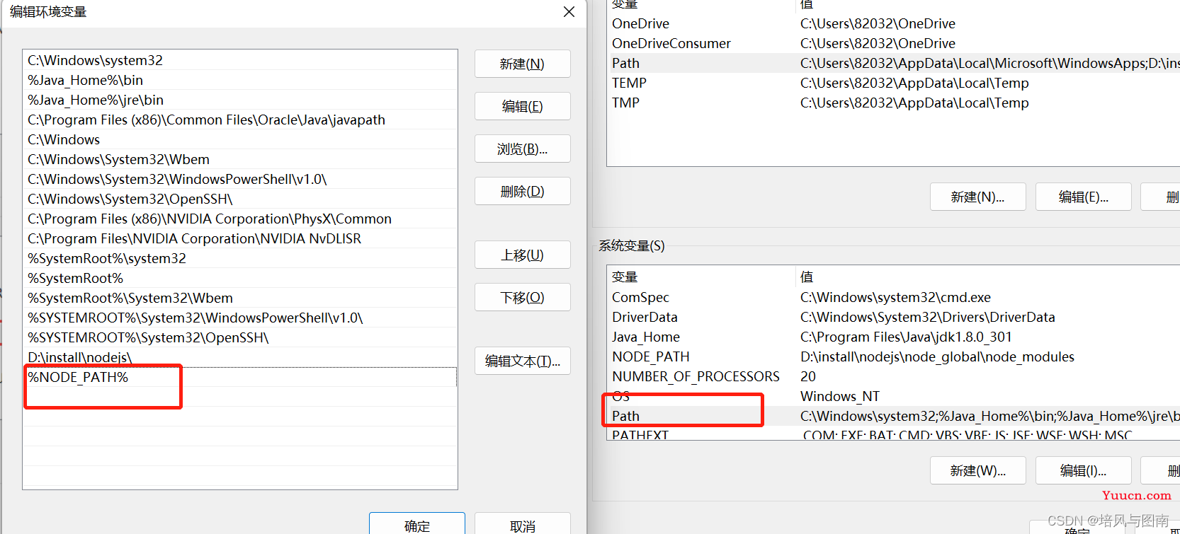Click the NODE_PATH value node_modules path
Screen dimensions: 1180x534
coord(937,356)
